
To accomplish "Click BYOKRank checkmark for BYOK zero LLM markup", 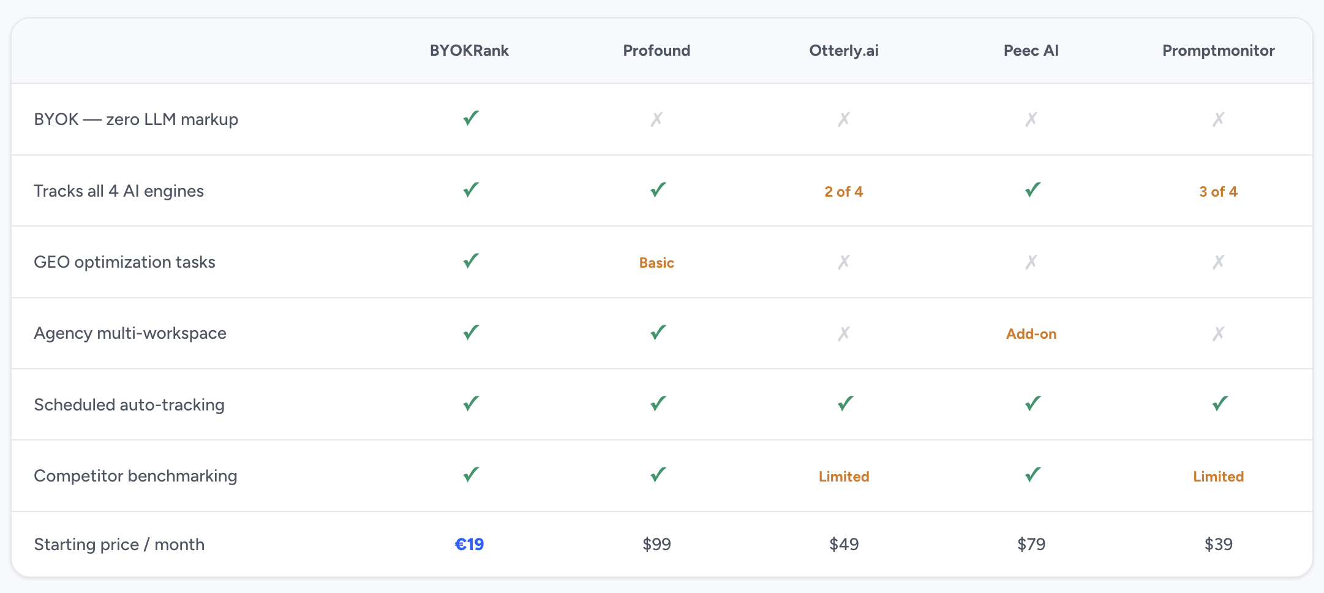I will point(470,118).
